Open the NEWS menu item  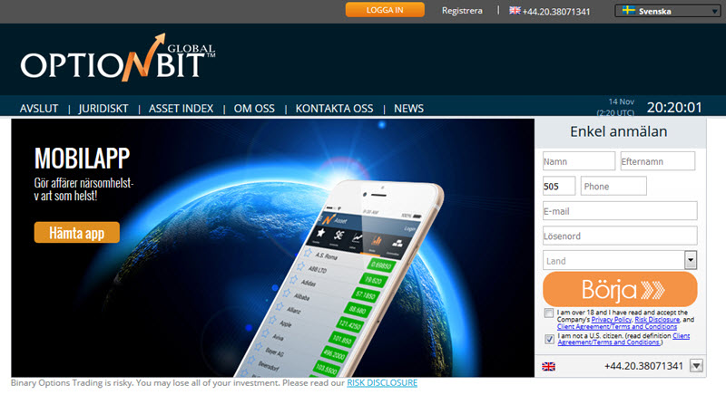[x=409, y=109]
